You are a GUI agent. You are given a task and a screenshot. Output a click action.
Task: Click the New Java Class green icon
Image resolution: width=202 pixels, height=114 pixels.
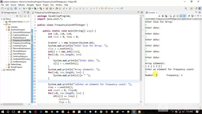coord(50,9)
